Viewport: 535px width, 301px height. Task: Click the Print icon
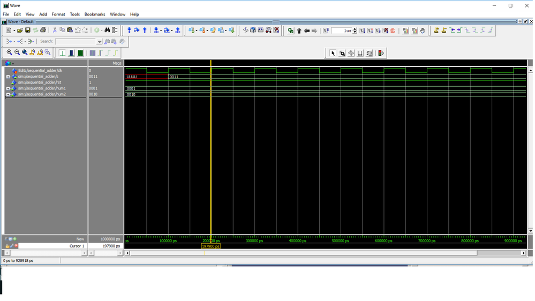point(43,31)
